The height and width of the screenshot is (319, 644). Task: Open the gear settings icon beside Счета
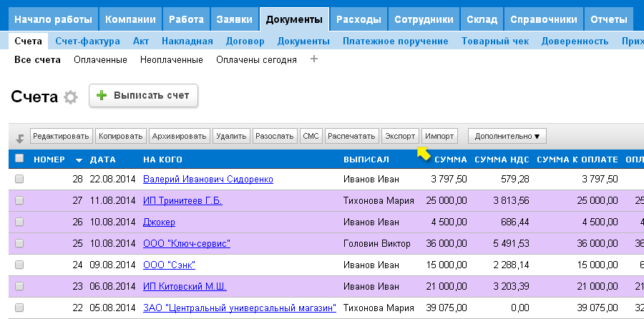coord(69,97)
